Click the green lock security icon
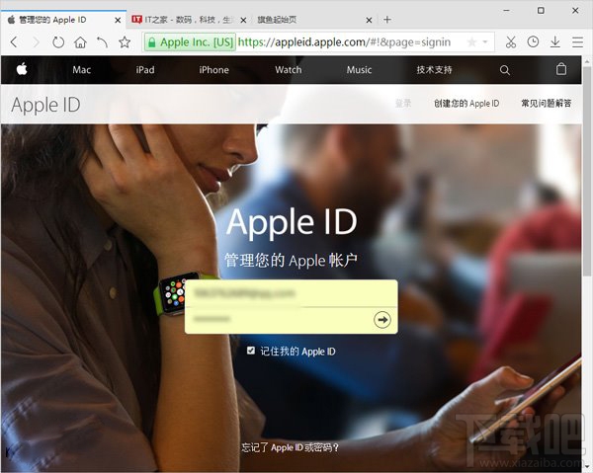The image size is (593, 473). pyautogui.click(x=151, y=42)
